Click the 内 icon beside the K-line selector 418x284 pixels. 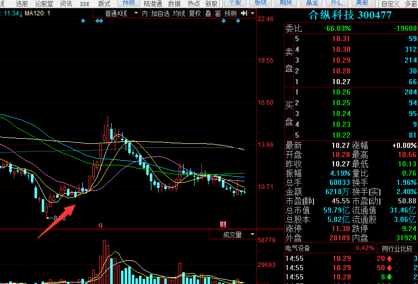point(145,13)
